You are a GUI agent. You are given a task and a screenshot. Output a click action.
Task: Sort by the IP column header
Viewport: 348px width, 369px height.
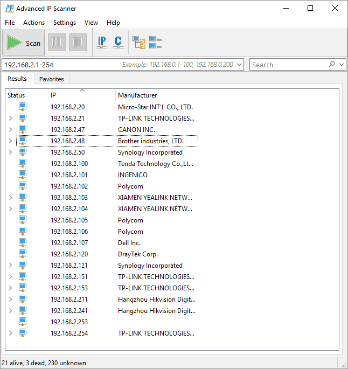click(82, 95)
